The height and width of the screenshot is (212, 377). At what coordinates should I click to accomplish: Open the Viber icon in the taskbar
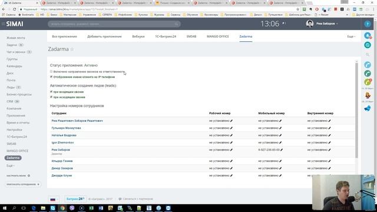click(x=72, y=208)
